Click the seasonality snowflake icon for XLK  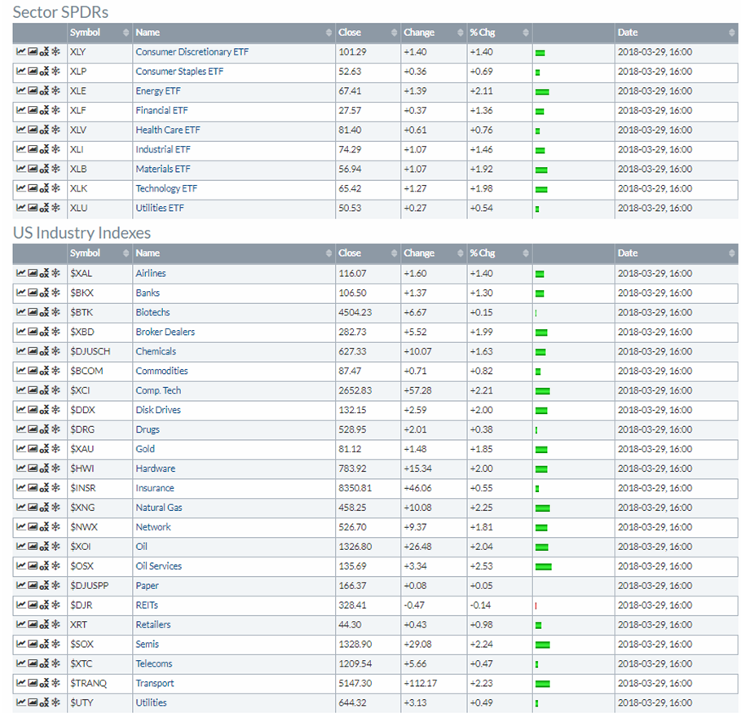click(55, 189)
